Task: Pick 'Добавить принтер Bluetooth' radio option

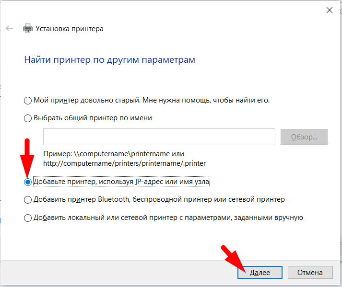Action: pos(28,199)
